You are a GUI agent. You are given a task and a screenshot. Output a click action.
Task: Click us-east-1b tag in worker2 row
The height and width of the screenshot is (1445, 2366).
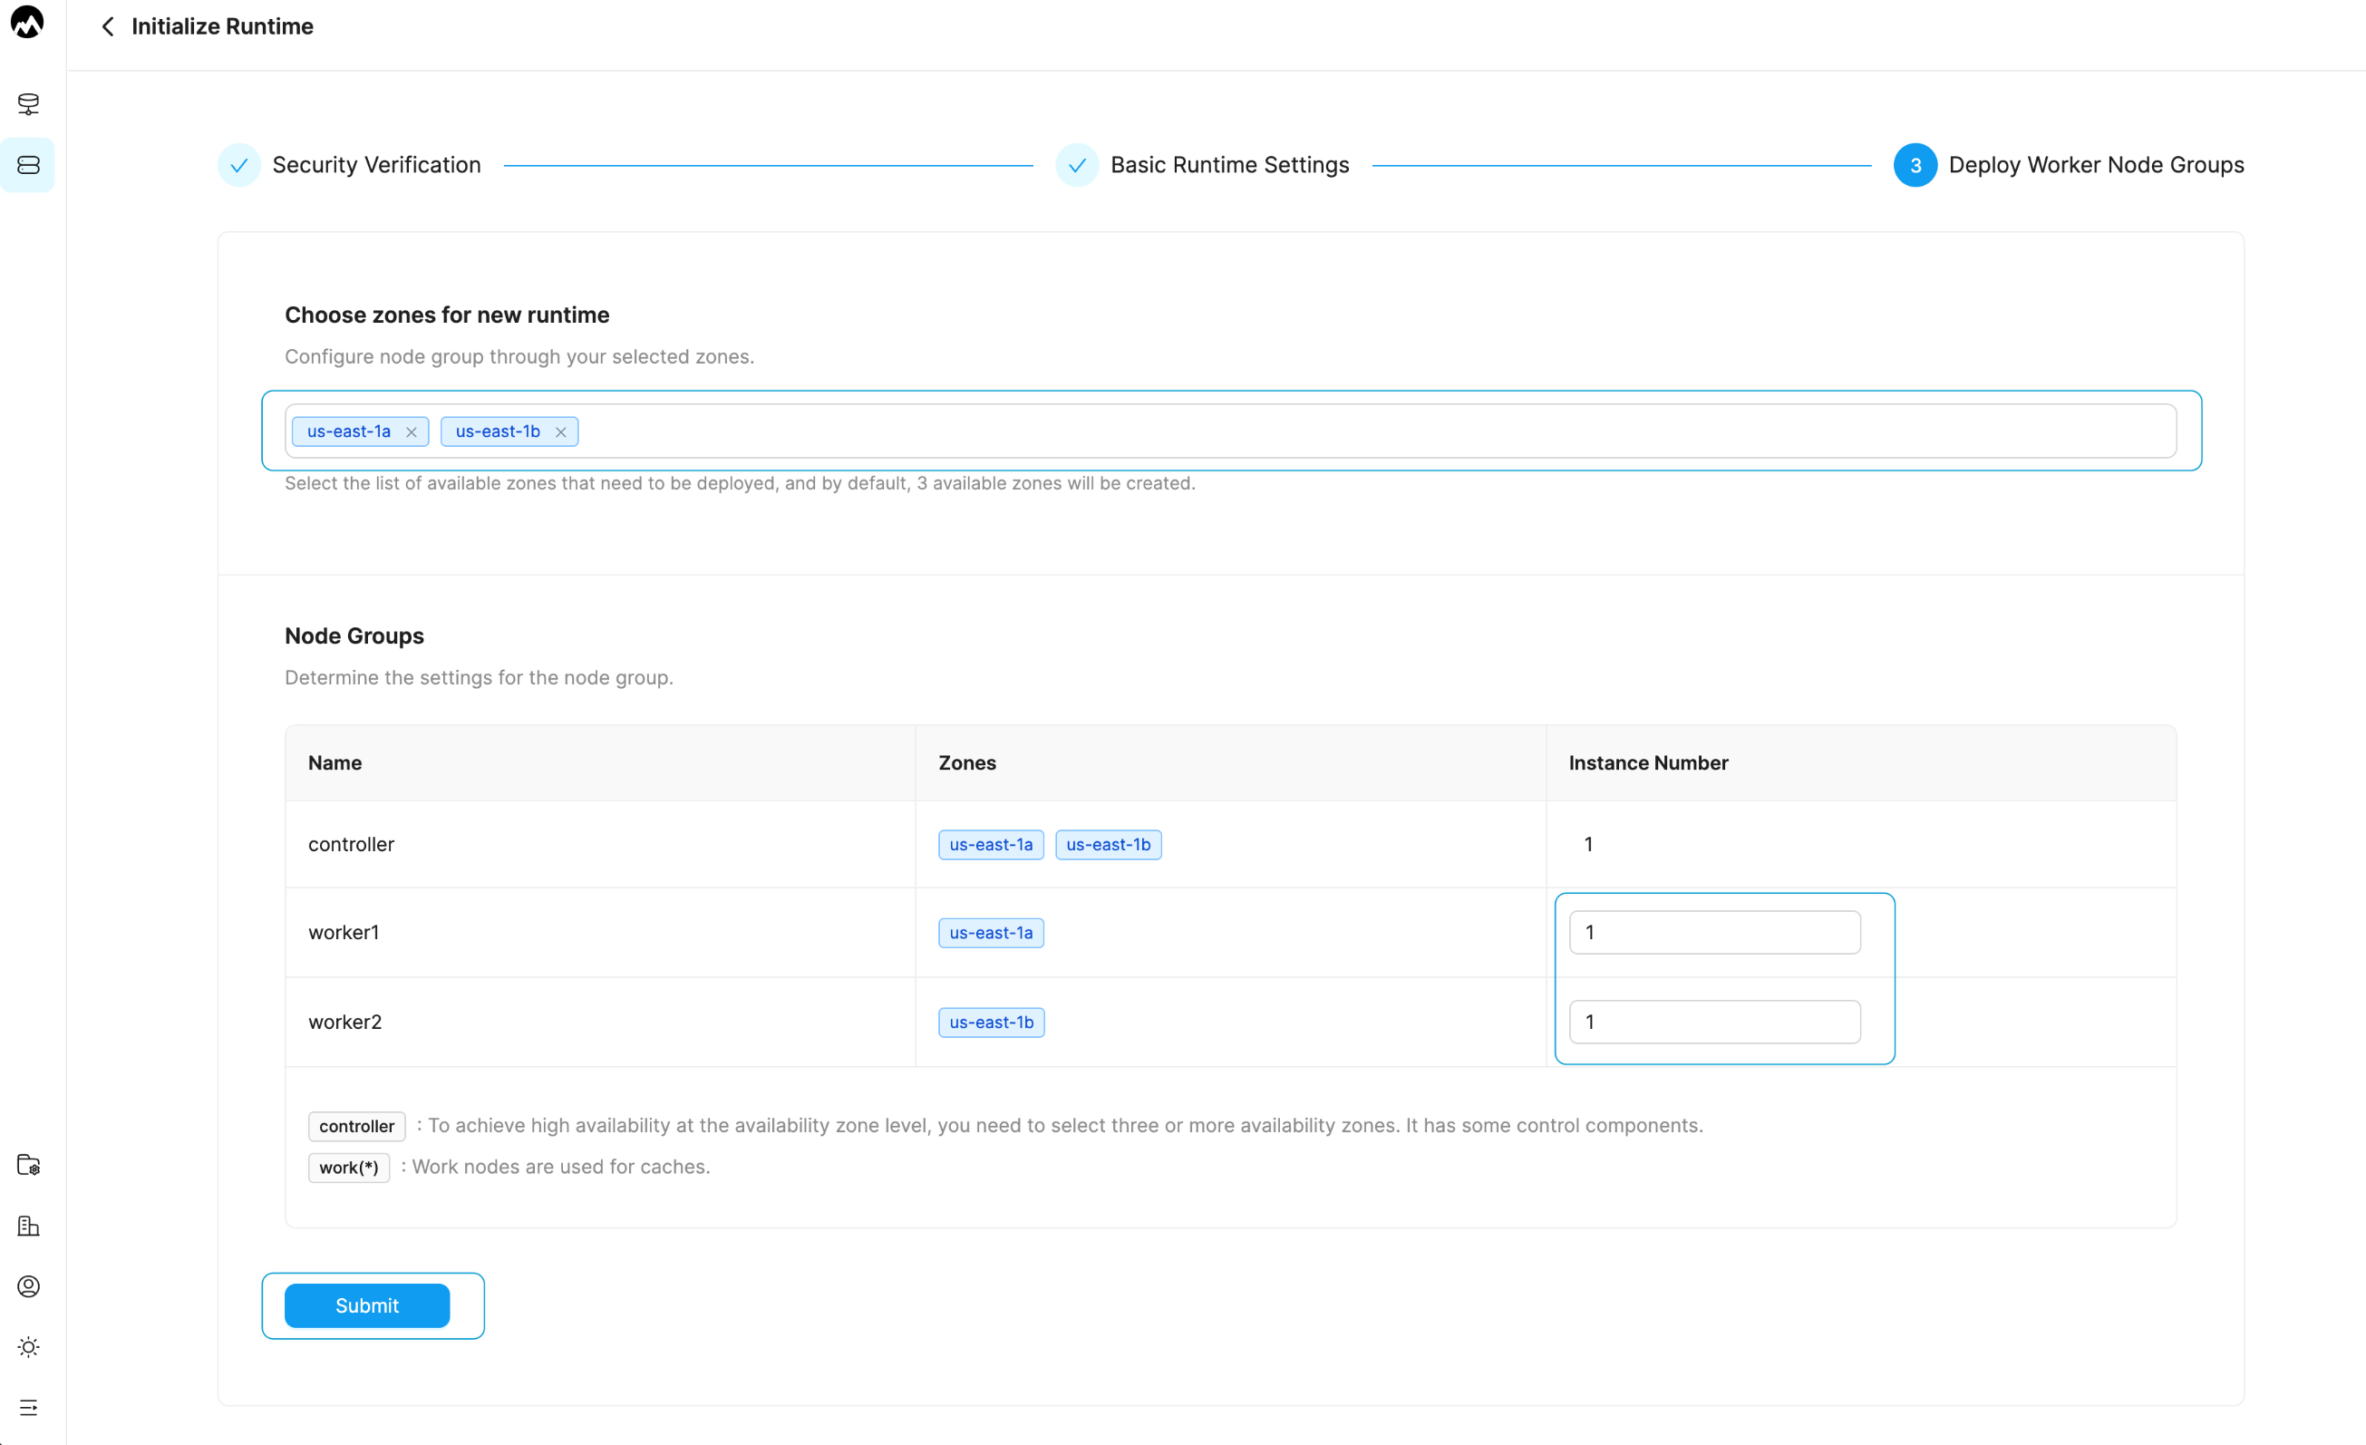(991, 1022)
